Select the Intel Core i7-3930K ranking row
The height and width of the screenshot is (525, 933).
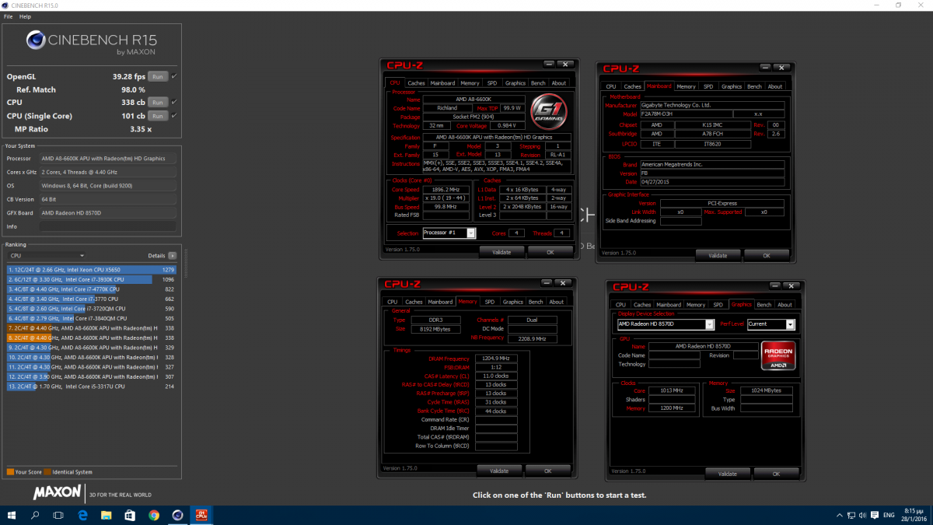(x=92, y=279)
